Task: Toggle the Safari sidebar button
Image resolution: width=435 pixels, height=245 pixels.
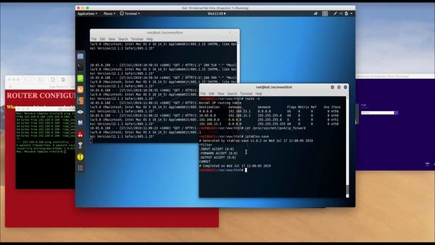Action: tap(41, 80)
